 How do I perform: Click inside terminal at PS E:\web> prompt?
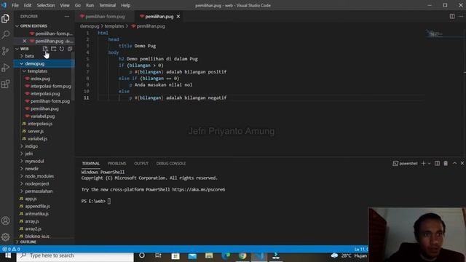pos(109,202)
